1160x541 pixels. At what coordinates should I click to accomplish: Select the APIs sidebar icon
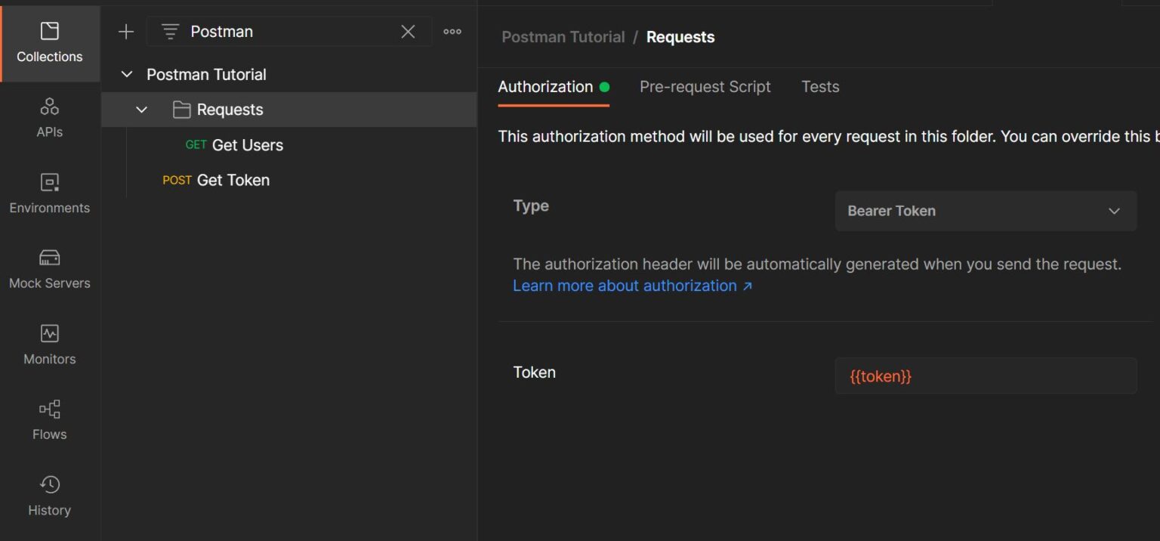tap(49, 117)
